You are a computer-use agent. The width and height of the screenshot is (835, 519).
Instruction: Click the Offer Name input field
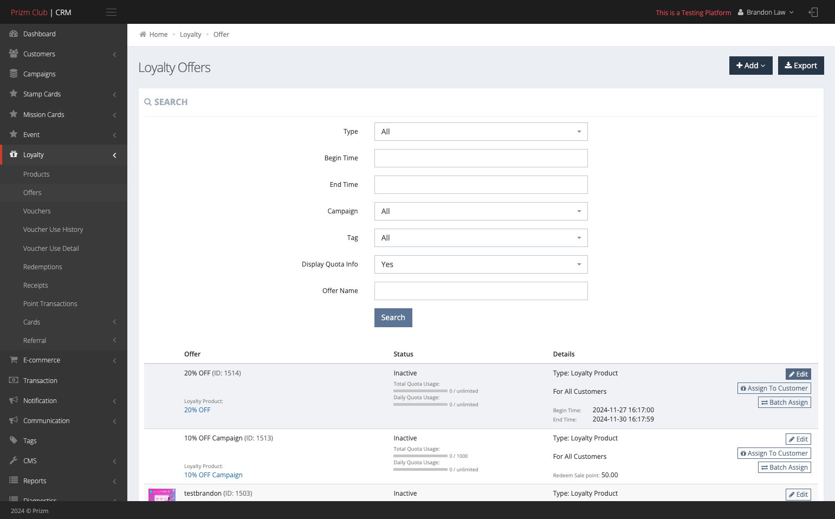pyautogui.click(x=481, y=291)
